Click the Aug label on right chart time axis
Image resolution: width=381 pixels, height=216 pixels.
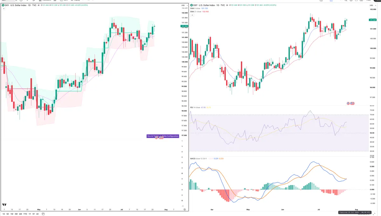pos(357,210)
